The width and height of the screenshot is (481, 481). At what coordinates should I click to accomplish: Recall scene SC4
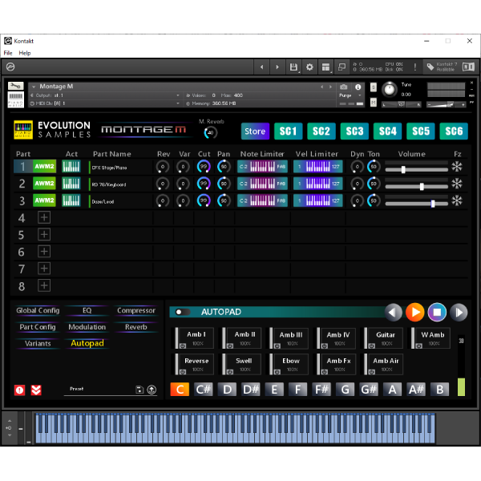(x=387, y=131)
